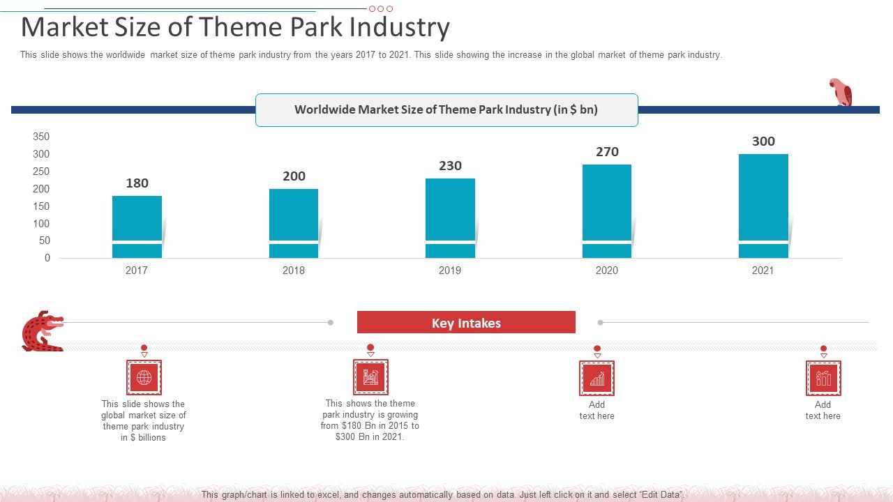Click the y-axis value 350
Image resolution: width=893 pixels, height=502 pixels.
[x=41, y=137]
